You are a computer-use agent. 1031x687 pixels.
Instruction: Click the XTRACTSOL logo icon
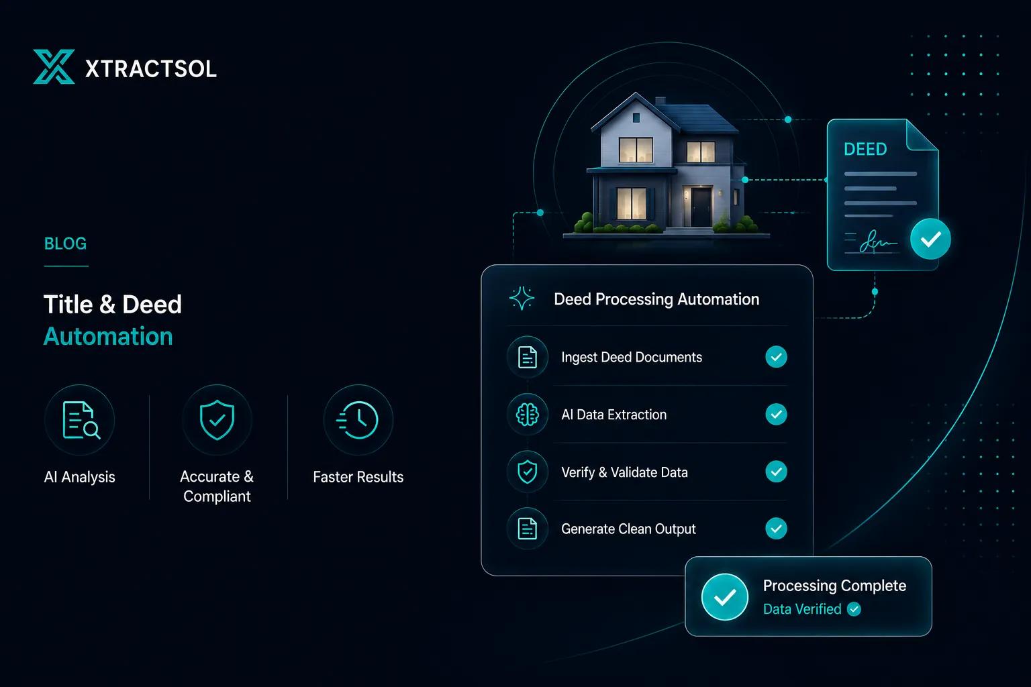tap(54, 67)
